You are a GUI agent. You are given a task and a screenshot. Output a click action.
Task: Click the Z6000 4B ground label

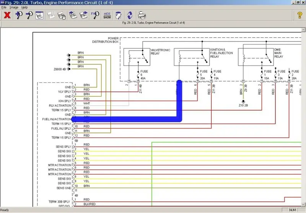click(60, 69)
